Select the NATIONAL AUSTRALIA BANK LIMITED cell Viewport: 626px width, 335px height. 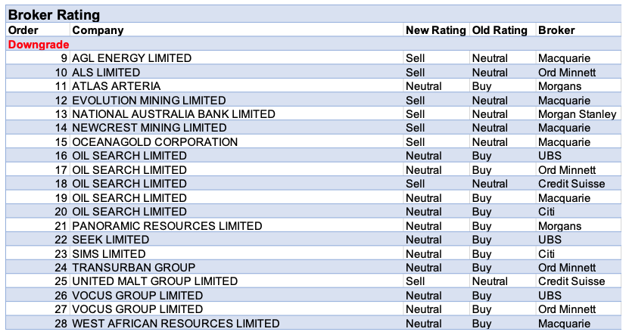pyautogui.click(x=173, y=114)
